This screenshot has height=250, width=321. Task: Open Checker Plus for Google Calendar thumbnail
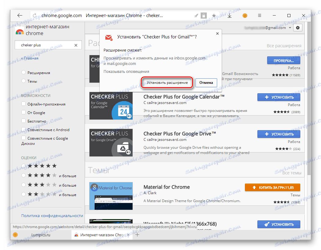pyautogui.click(x=111, y=106)
